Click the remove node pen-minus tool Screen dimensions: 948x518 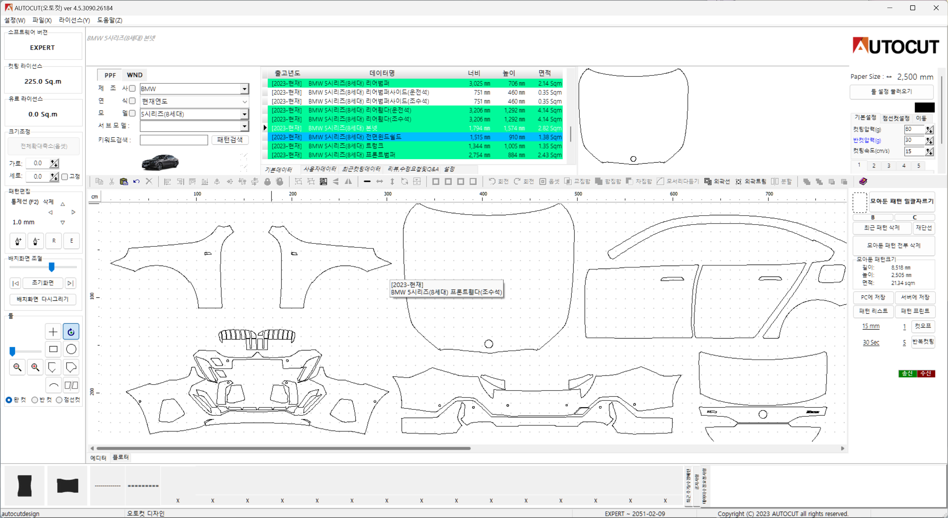[x=36, y=241]
